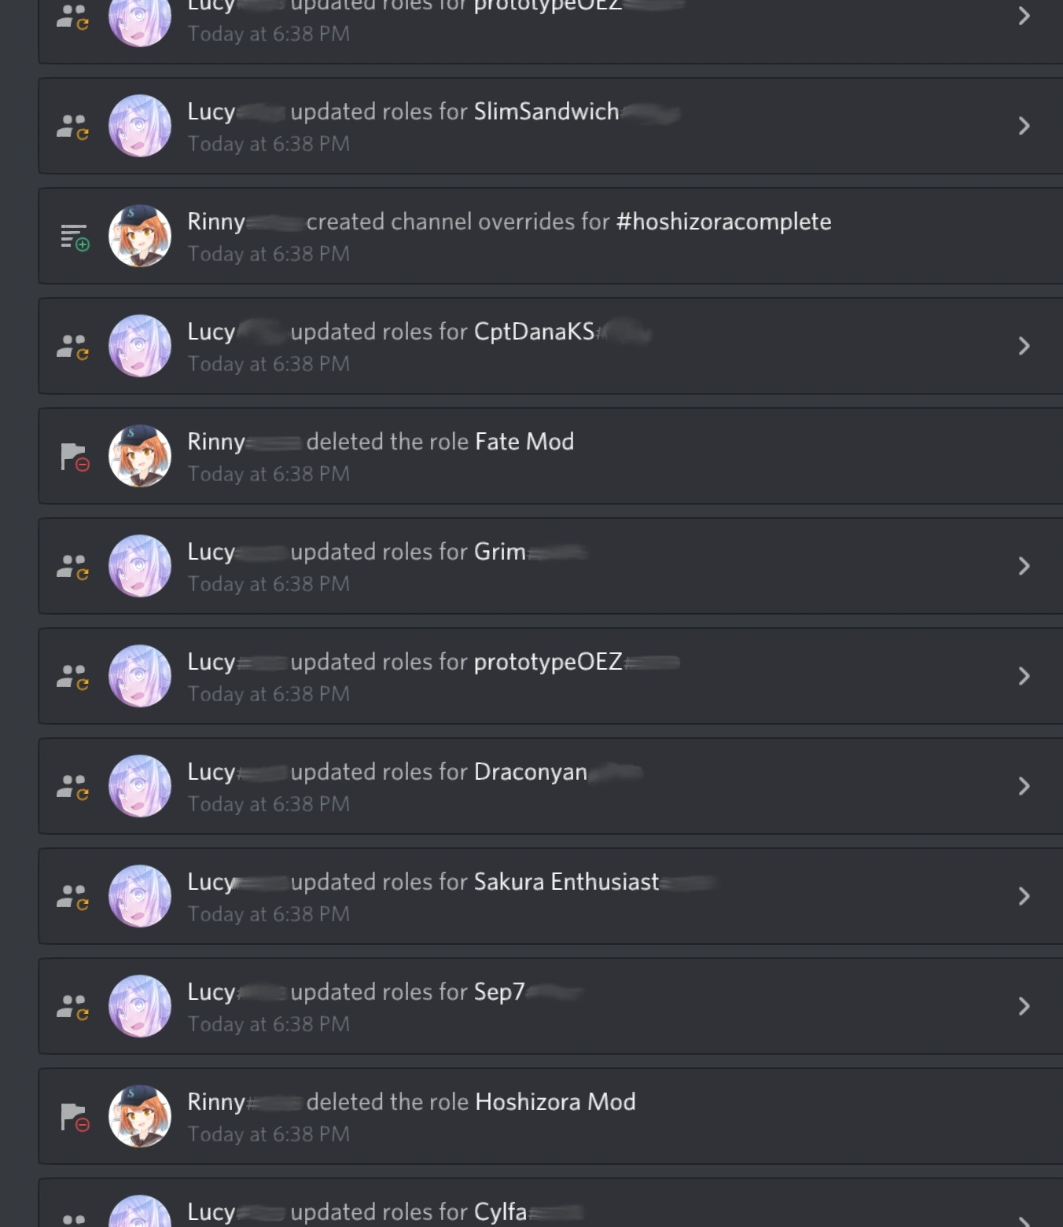
Task: Select the Hoshizora Mod deleted role log entry
Action: [x=550, y=1116]
